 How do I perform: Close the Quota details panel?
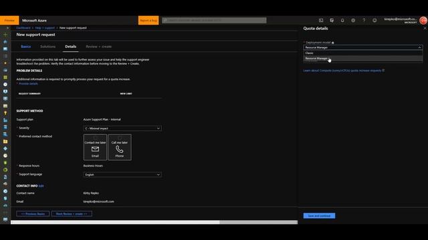coord(425,28)
